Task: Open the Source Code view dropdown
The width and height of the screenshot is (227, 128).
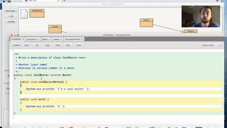Action: point(211,45)
